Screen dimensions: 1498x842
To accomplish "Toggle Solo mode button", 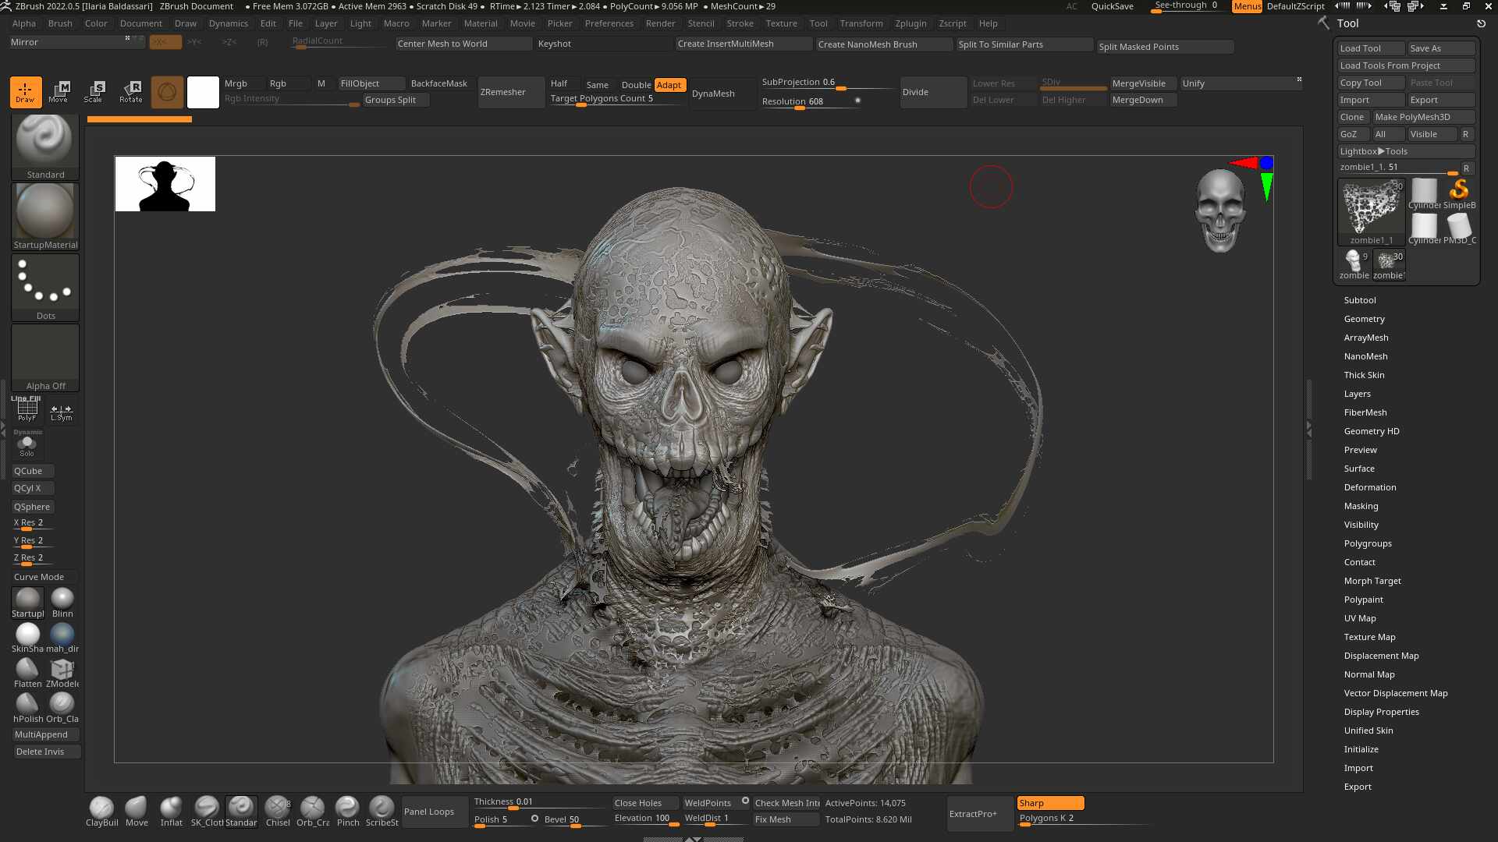I will (27, 444).
